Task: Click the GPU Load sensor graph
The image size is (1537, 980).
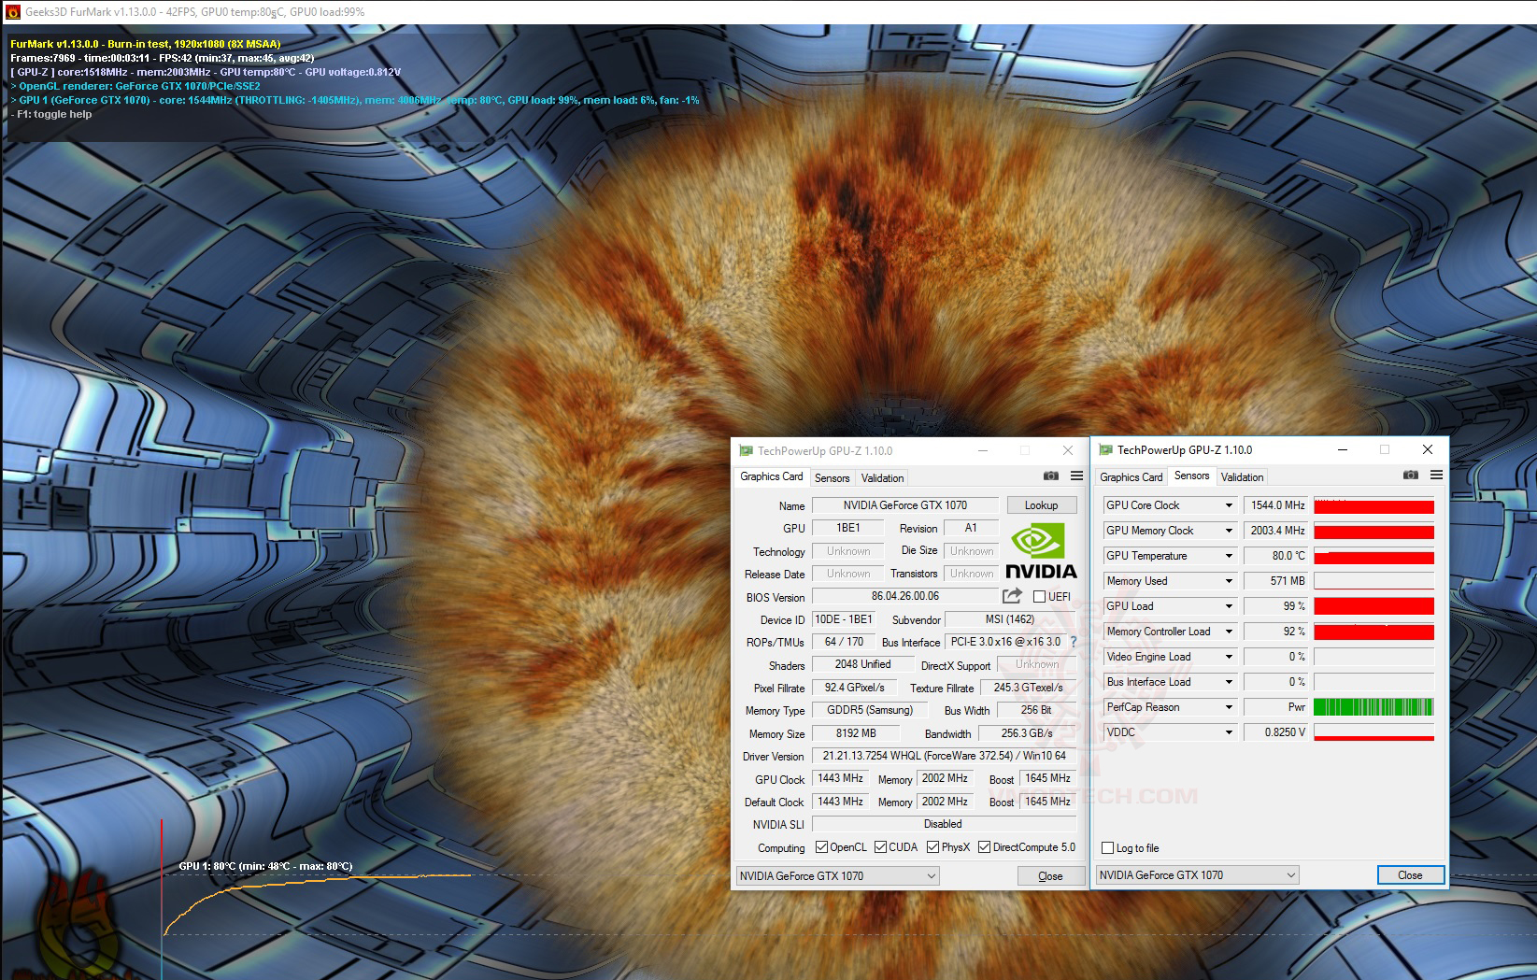Action: pos(1373,606)
